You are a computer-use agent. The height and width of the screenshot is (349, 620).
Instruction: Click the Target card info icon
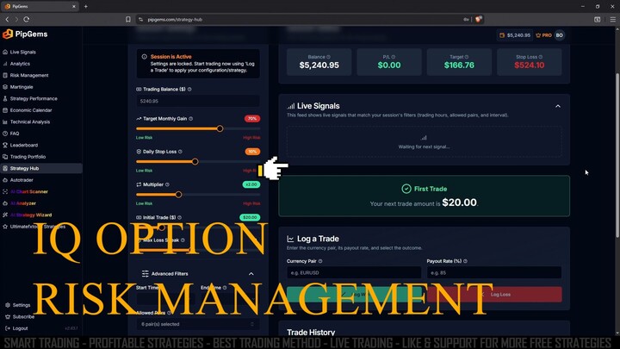467,57
